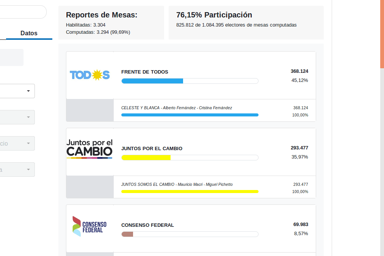
Task: Select the tab left of Datos
Action: tap(4, 33)
